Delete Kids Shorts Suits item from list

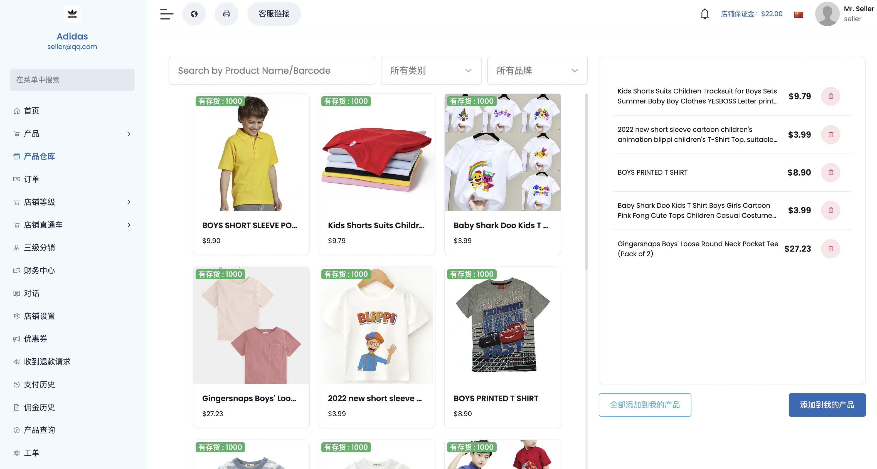pos(830,96)
